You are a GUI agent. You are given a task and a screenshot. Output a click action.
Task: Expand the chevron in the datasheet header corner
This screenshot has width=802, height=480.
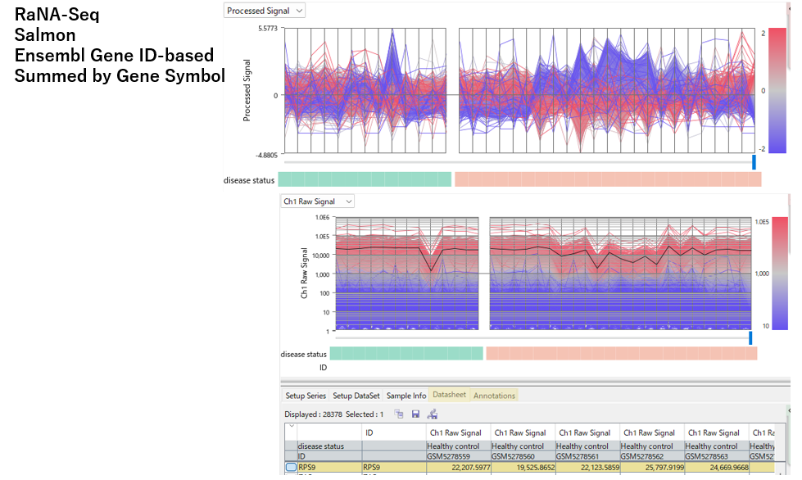coord(292,426)
